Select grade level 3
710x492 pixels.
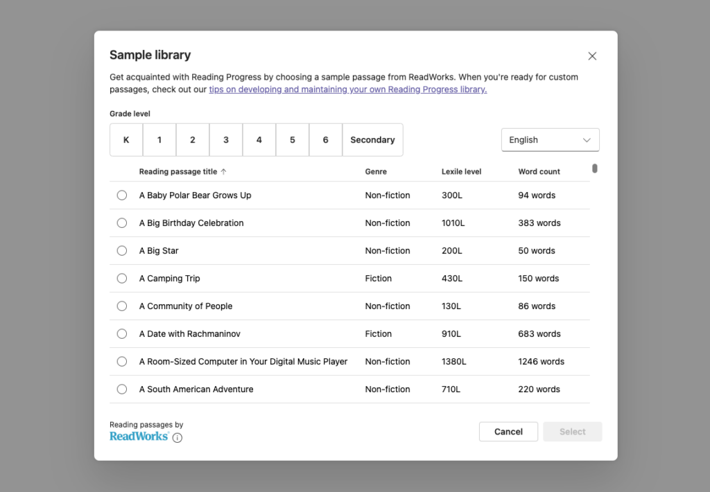pos(225,139)
